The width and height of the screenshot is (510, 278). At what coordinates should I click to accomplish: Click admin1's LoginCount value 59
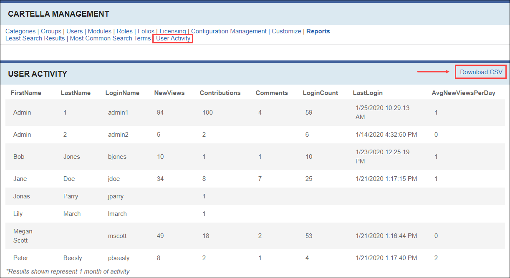click(309, 113)
